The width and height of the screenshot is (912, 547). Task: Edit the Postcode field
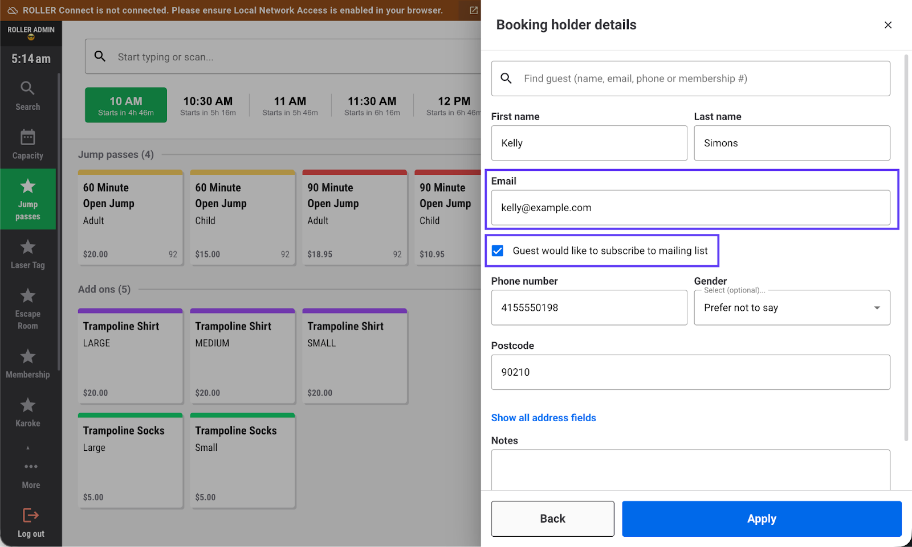tap(691, 372)
